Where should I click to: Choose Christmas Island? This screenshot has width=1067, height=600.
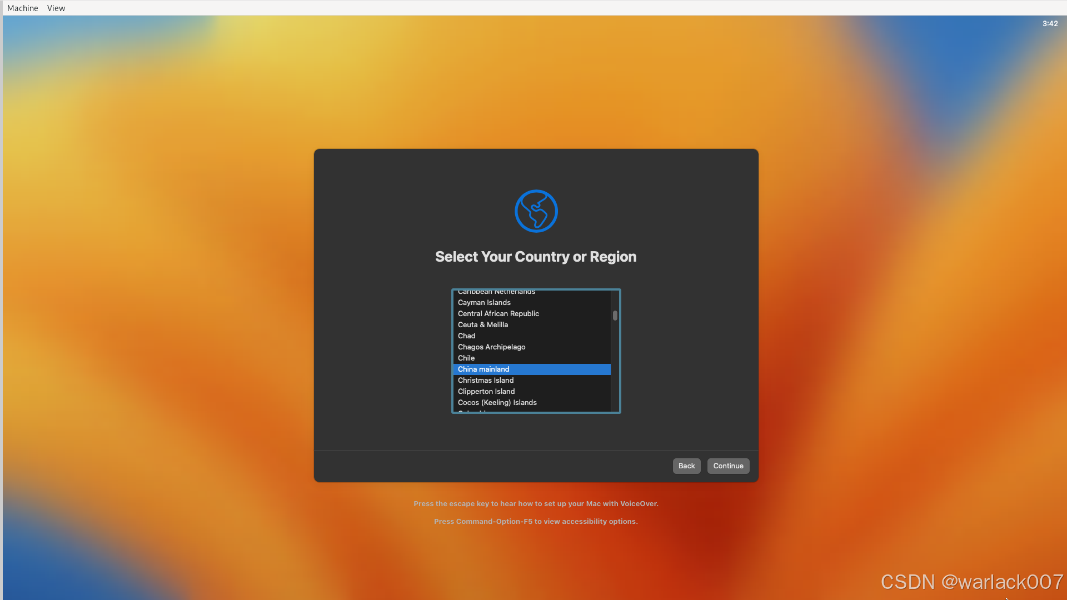click(x=532, y=381)
